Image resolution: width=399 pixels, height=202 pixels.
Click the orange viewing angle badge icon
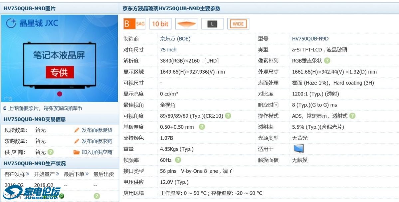point(186,24)
